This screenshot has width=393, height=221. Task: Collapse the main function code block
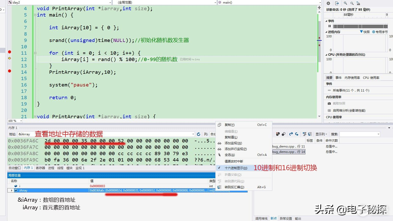click(35, 15)
